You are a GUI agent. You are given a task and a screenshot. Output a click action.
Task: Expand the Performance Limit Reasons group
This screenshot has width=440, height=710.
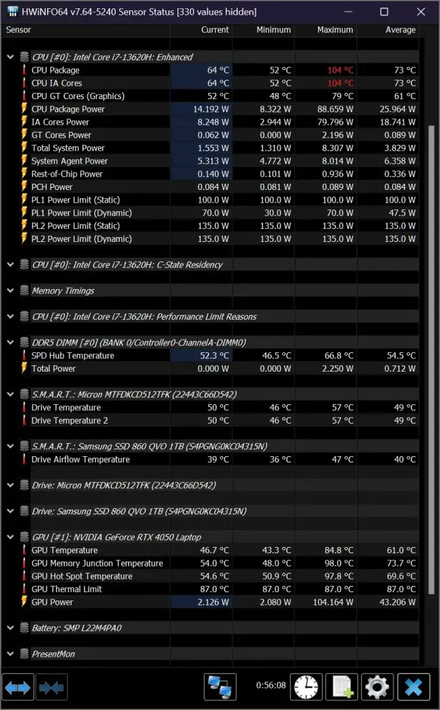click(10, 316)
